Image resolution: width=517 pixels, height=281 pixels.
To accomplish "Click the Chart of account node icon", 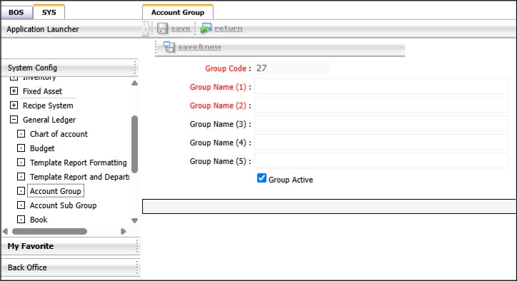I will 21,134.
